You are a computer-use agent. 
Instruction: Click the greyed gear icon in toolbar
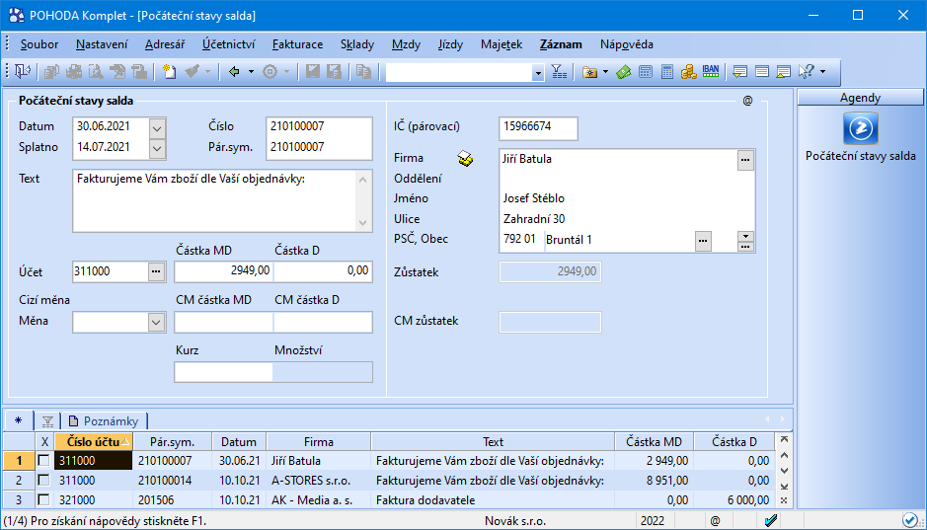pos(270,72)
